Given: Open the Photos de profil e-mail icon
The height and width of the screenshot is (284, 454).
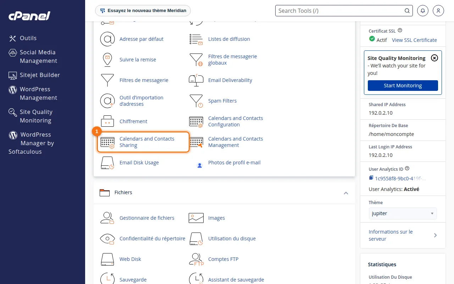Looking at the screenshot, I should coord(200,165).
